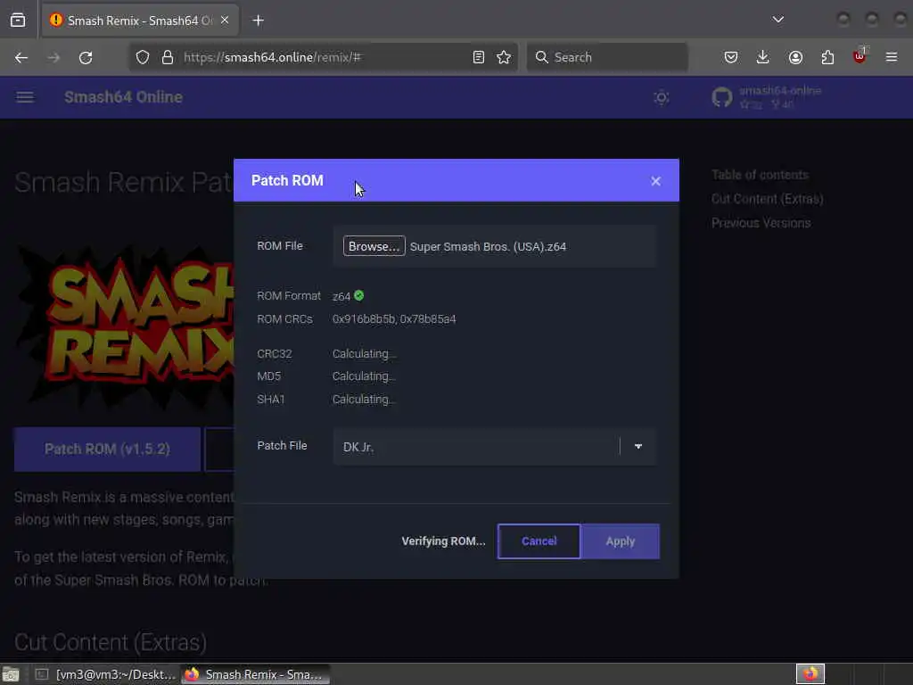Click the Smash64 Online site title
The height and width of the screenshot is (685, 913).
123,97
